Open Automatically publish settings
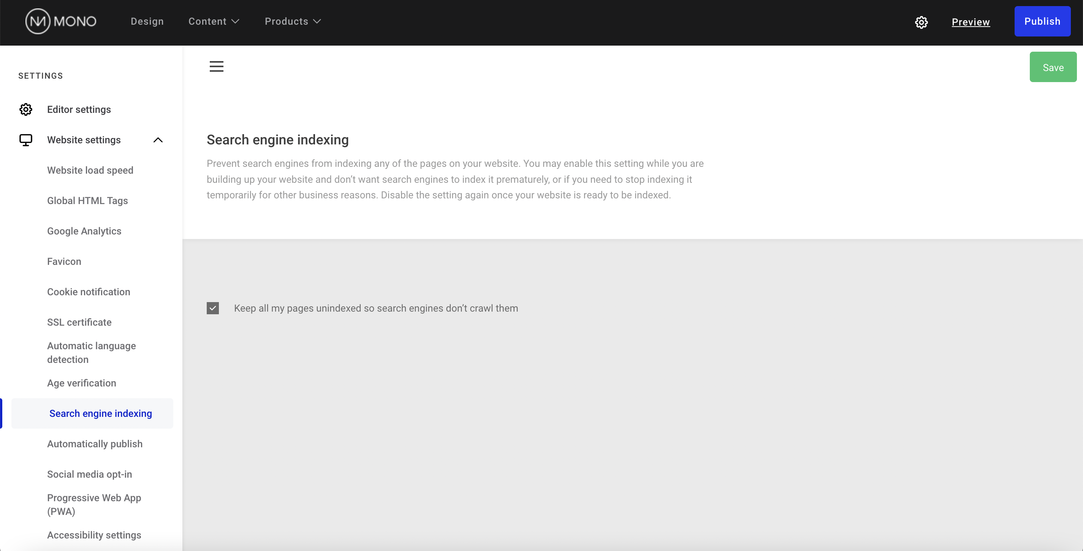This screenshot has height=551, width=1083. (95, 444)
